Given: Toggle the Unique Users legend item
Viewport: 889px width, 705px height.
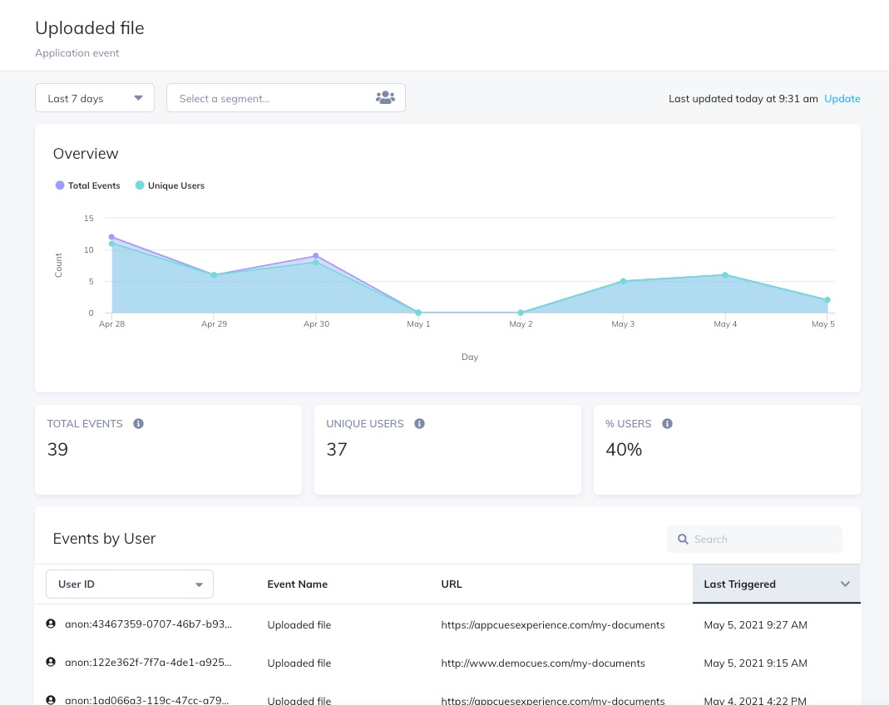Looking at the screenshot, I should click(170, 185).
